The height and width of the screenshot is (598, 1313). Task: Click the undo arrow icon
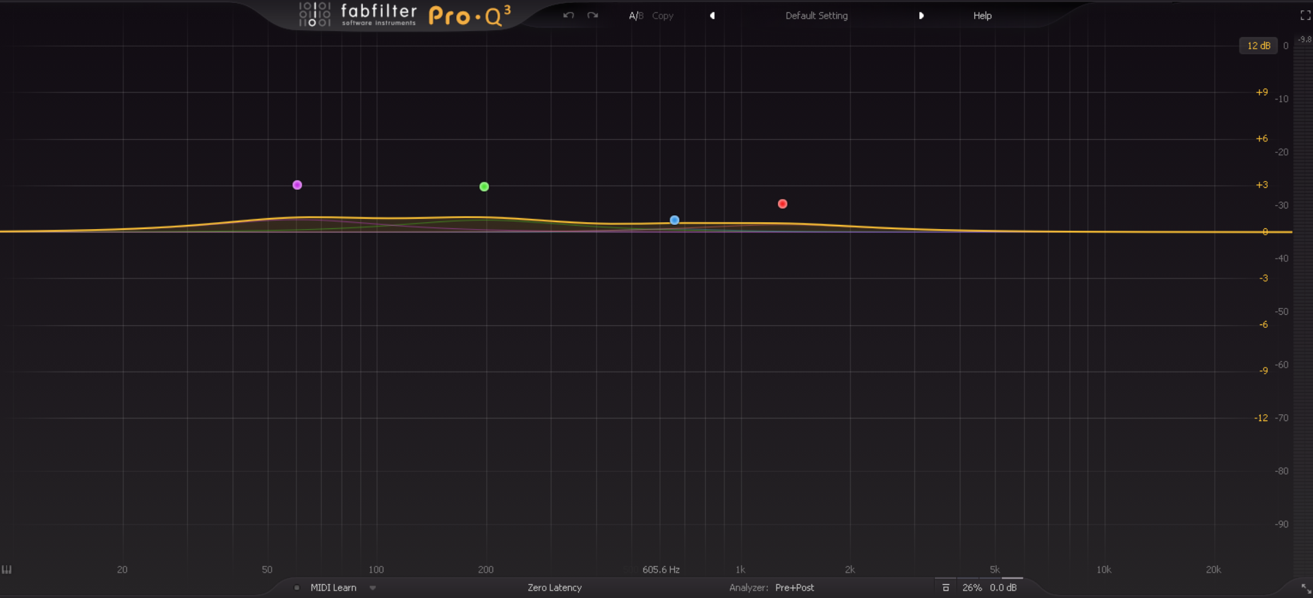568,15
